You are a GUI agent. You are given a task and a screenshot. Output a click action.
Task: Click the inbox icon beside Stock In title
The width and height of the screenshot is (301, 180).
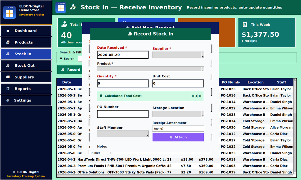(x=73, y=7)
